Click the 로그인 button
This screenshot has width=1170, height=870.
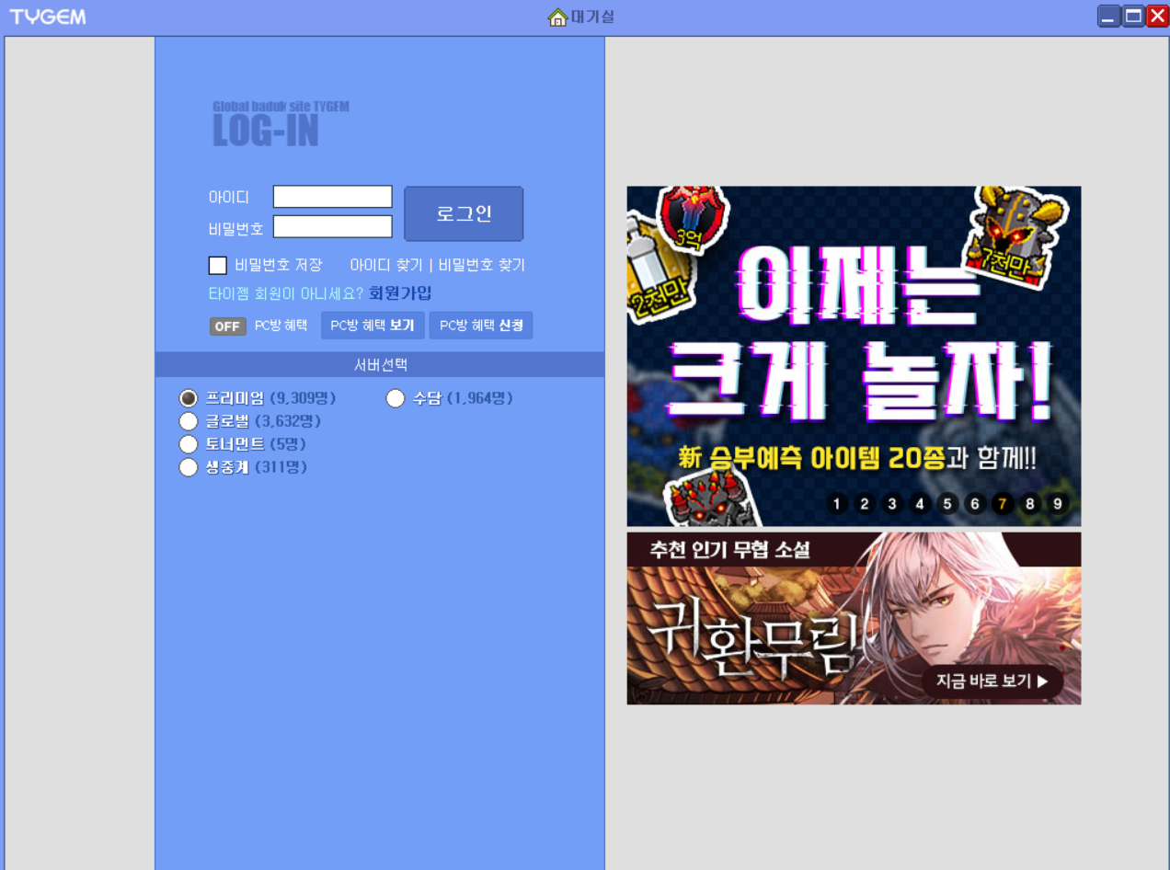click(x=464, y=213)
